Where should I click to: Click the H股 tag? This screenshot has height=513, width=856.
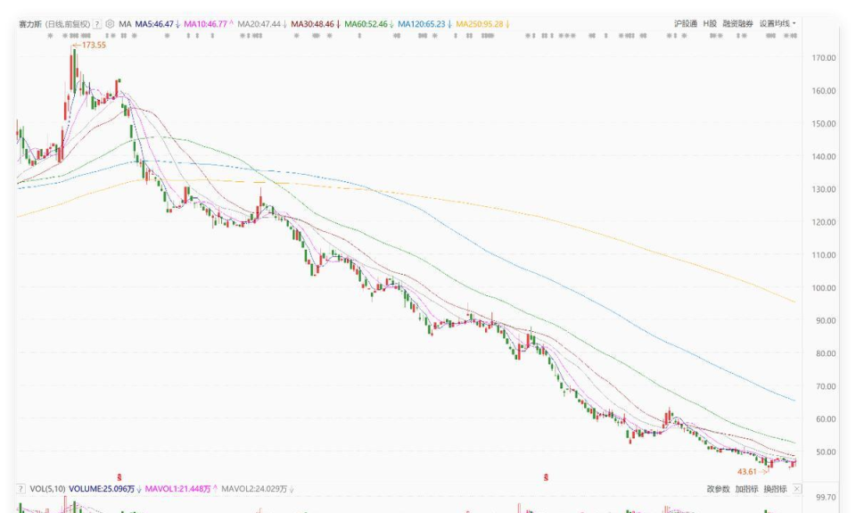(x=710, y=23)
